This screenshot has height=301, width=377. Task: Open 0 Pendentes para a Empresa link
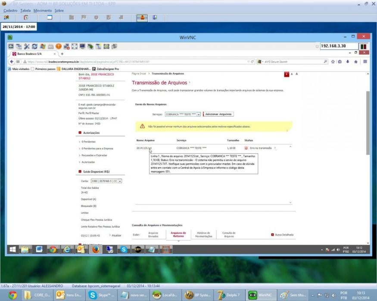point(97,149)
